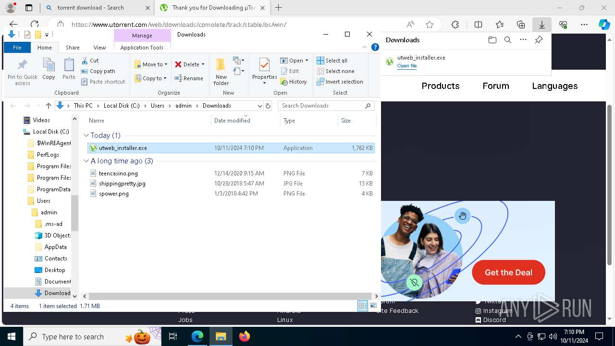Switch to View ribbon tab

(99, 48)
